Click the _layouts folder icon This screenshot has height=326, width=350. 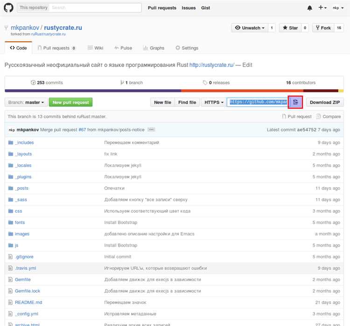(x=10, y=154)
